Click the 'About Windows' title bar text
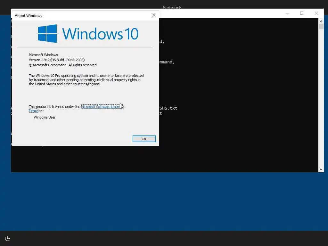 (x=29, y=16)
